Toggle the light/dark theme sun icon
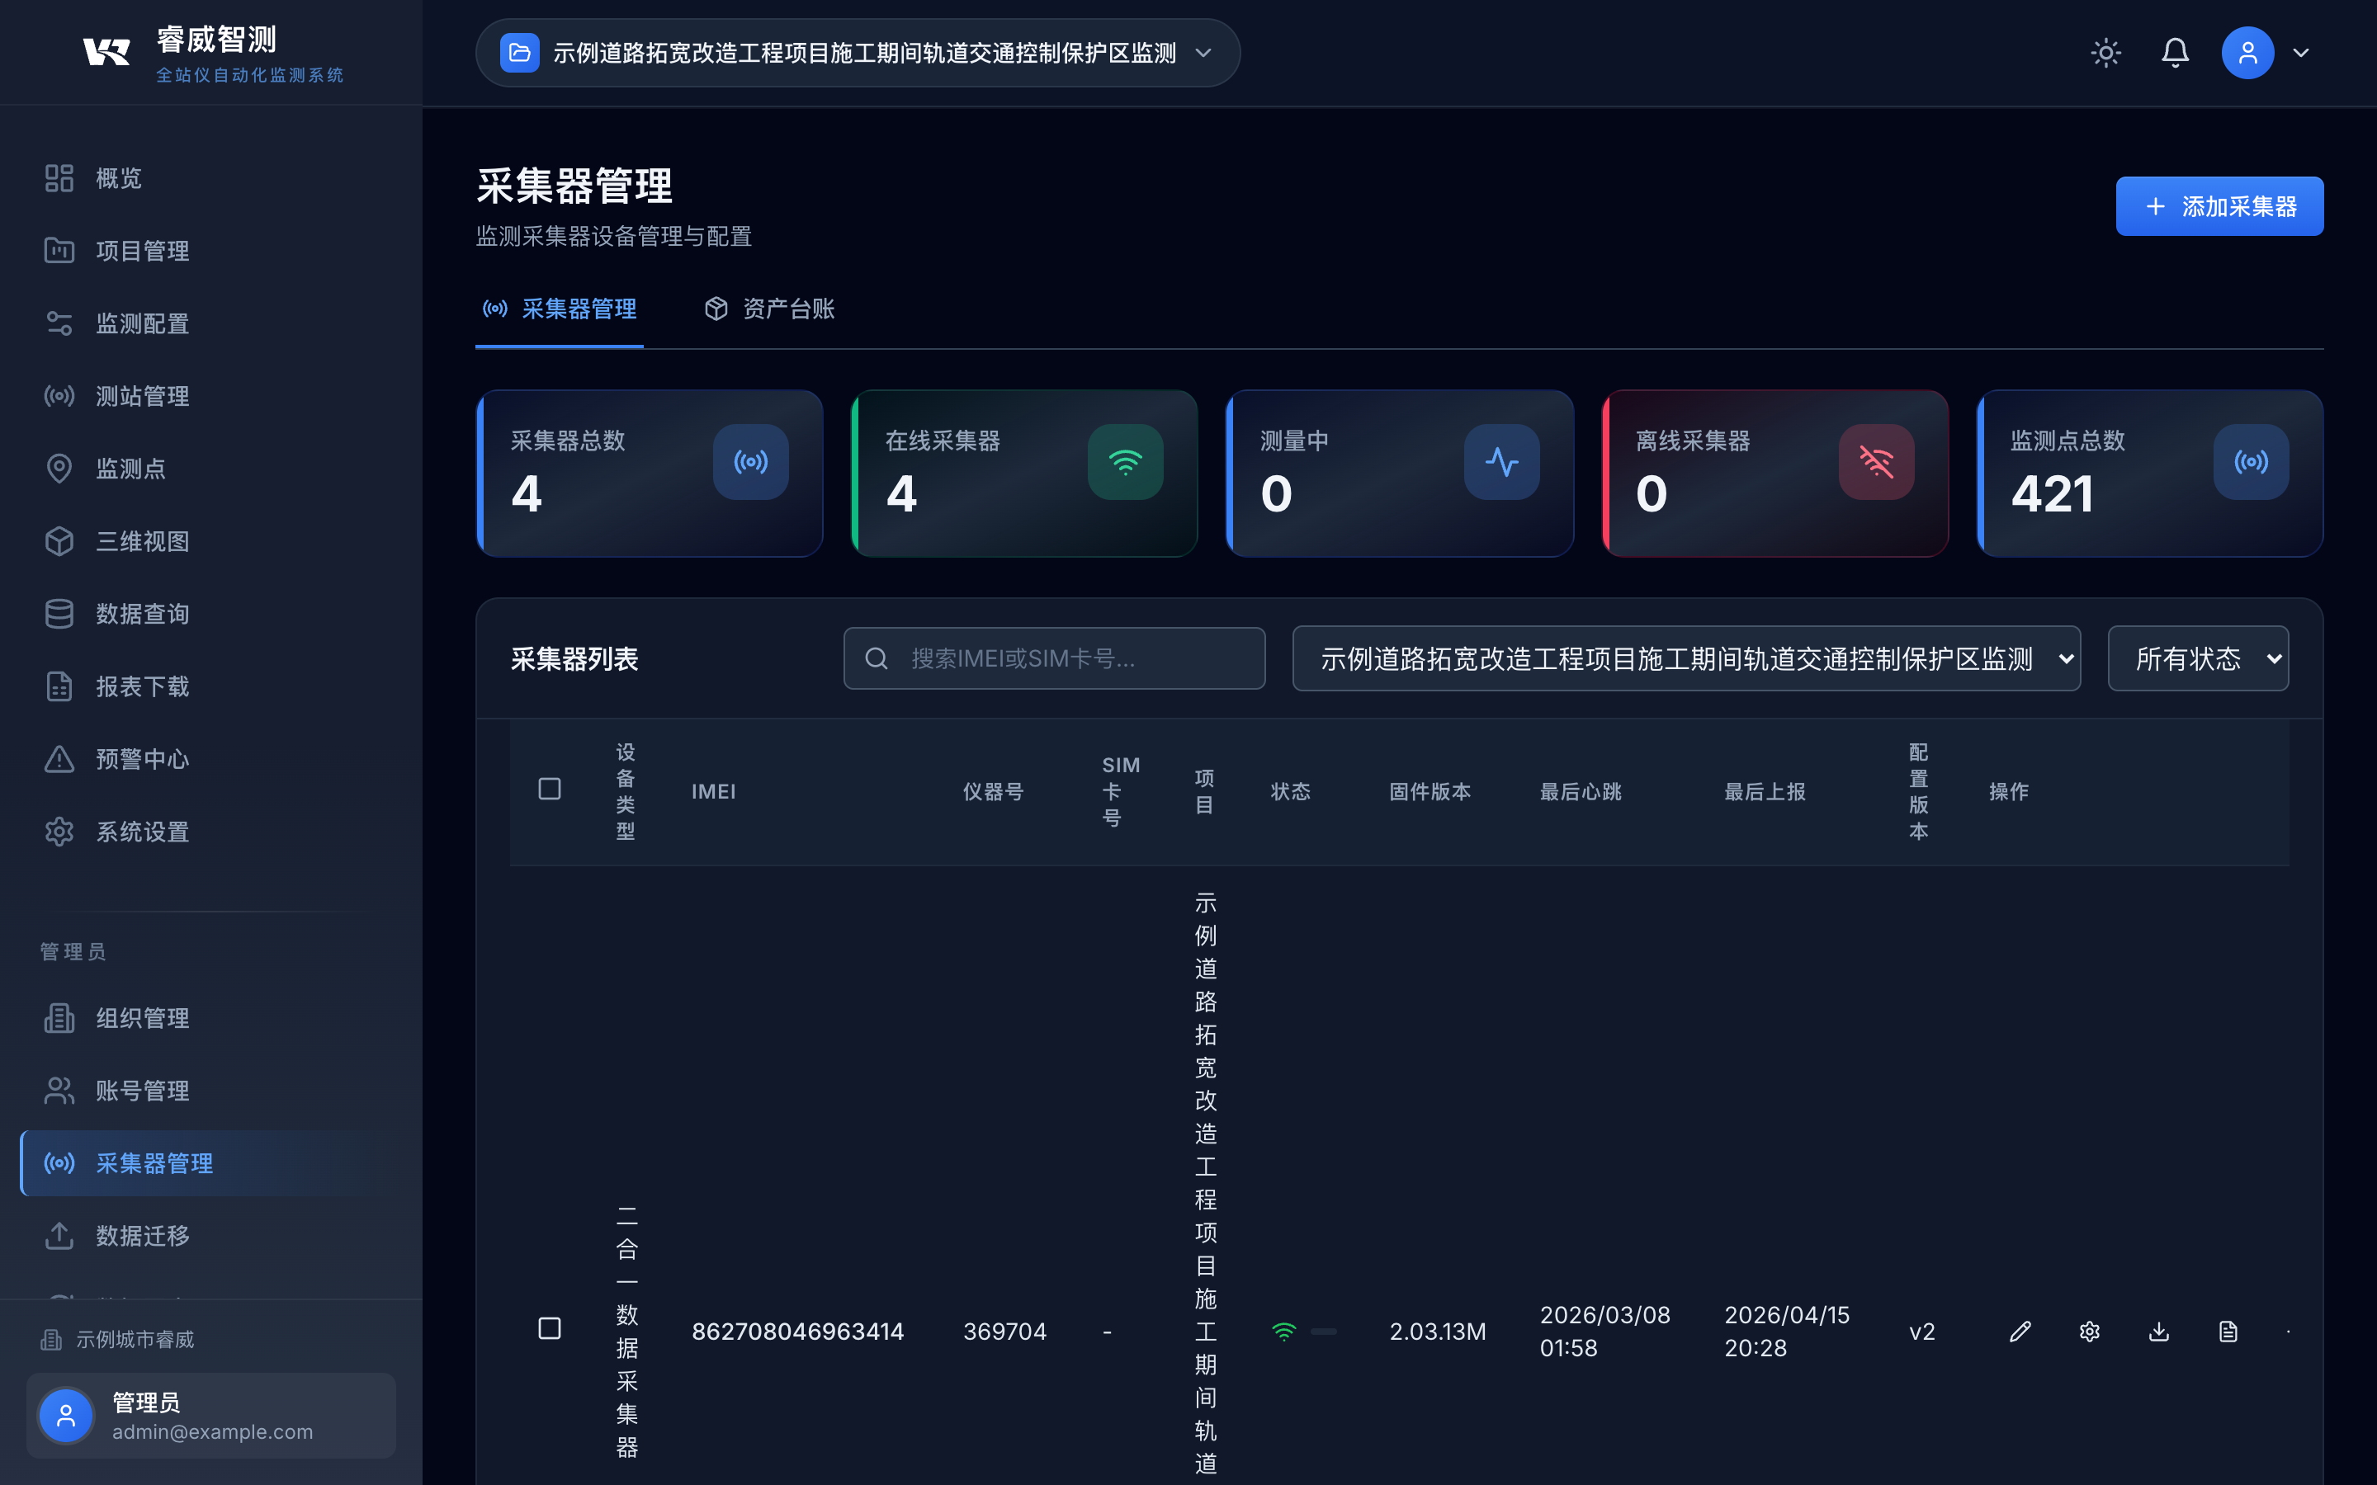Image resolution: width=2377 pixels, height=1485 pixels. coord(2106,52)
